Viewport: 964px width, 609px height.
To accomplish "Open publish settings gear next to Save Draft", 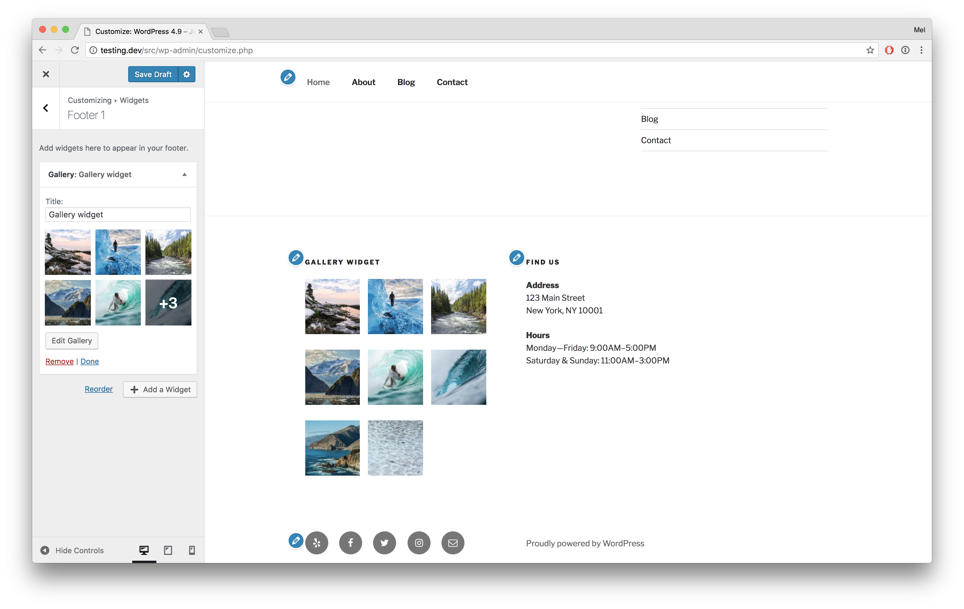I will [x=187, y=74].
